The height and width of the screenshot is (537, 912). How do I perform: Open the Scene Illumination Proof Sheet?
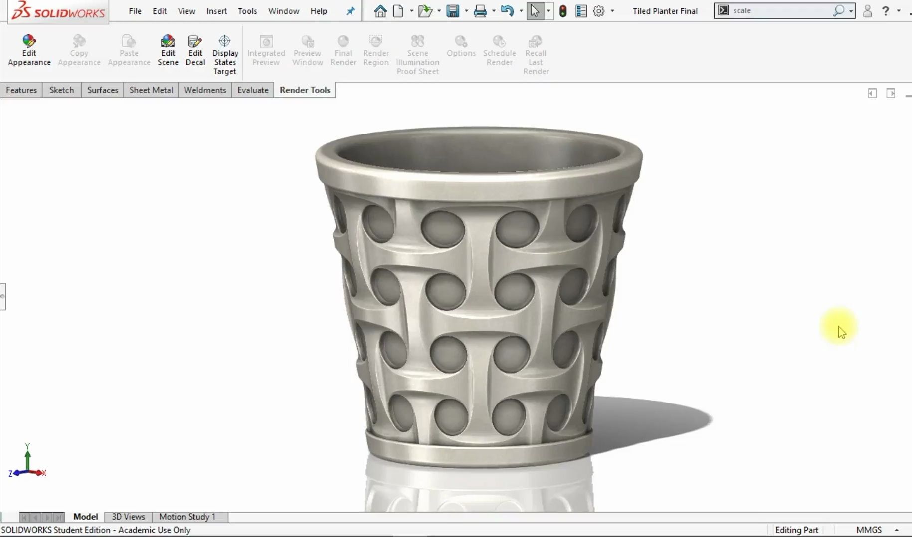click(418, 52)
